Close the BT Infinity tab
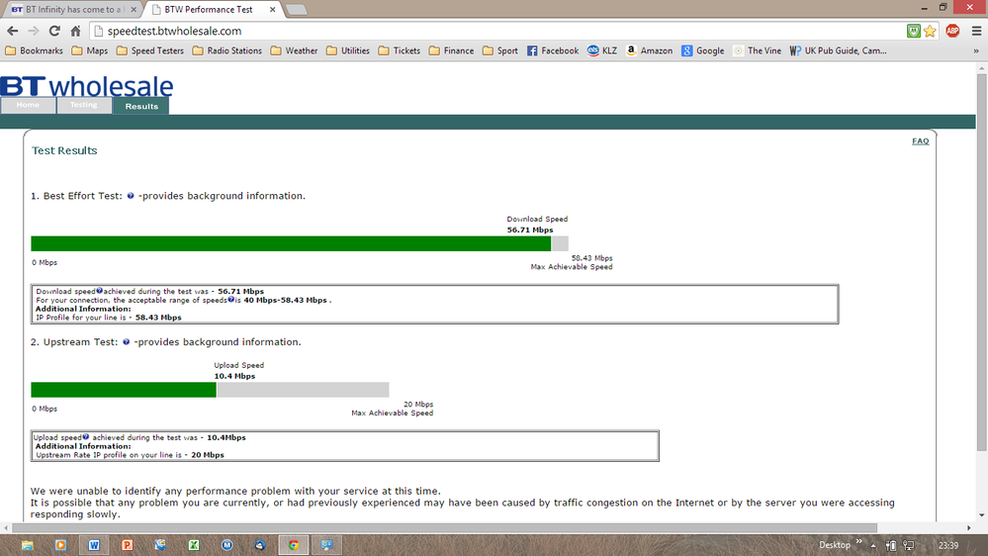This screenshot has height=556, width=988. point(134,10)
